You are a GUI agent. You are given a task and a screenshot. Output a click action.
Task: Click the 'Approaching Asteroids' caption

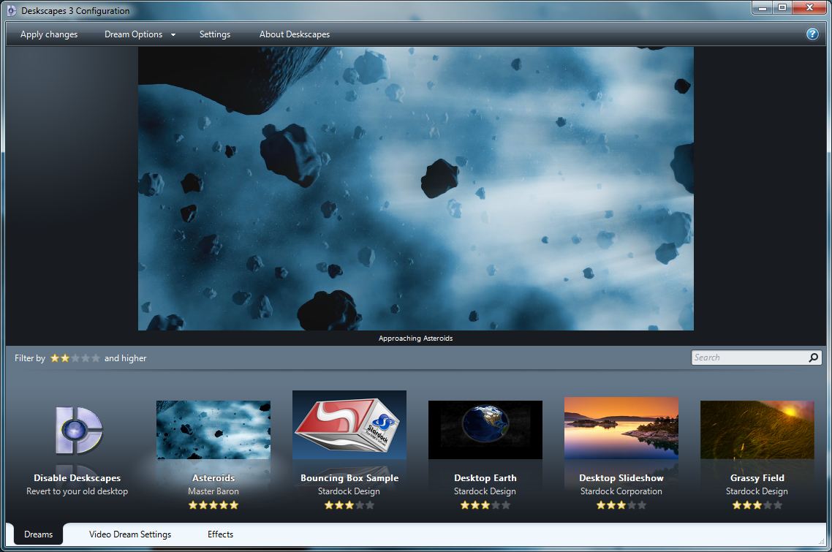click(415, 338)
